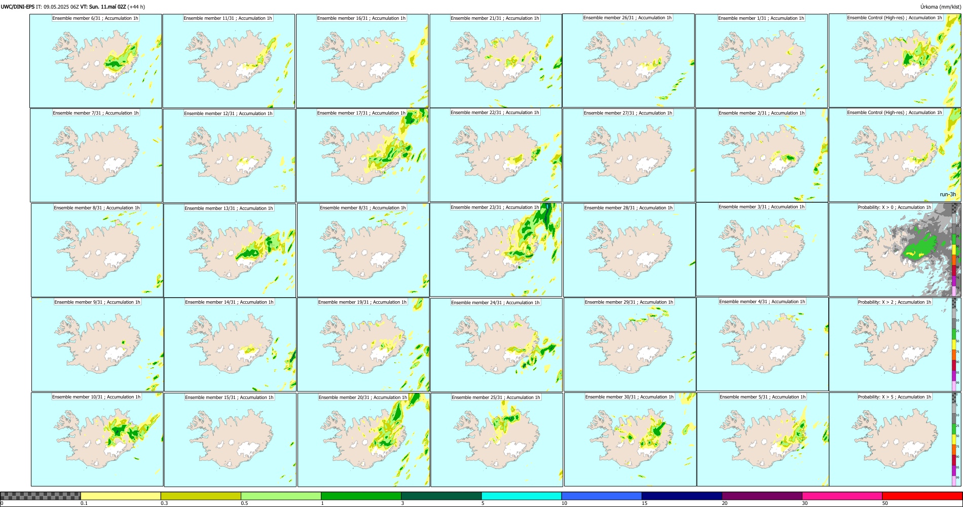Click the Ensemble member 16/31 map
This screenshot has height=507, width=963.
point(362,61)
